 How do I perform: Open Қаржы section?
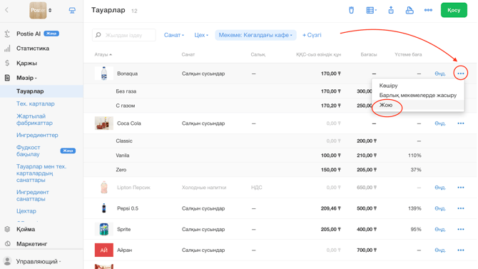(x=26, y=63)
